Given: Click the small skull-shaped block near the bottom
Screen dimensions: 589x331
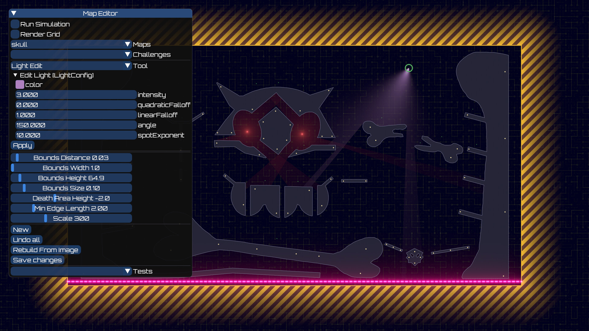Looking at the screenshot, I should click(415, 257).
